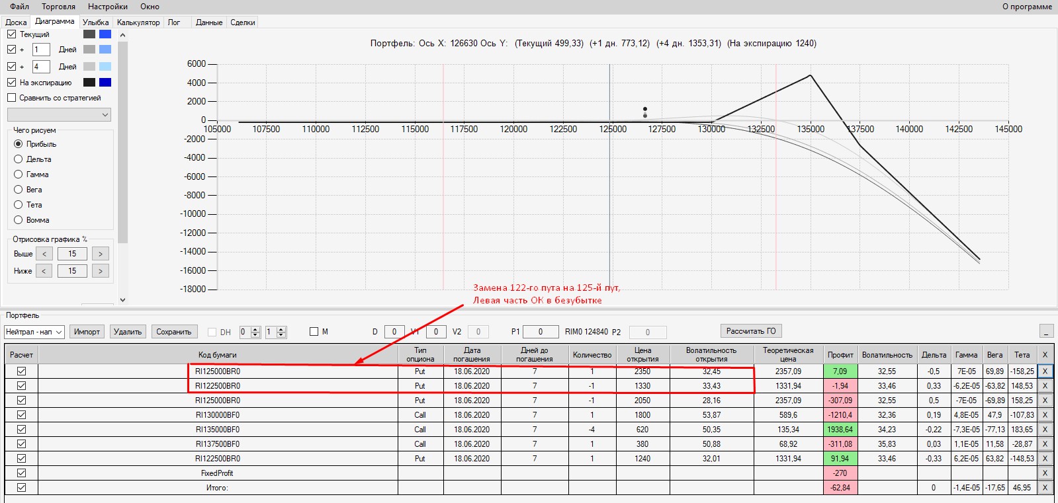
Task: Click the Рассчитать ГО button
Action: click(751, 331)
